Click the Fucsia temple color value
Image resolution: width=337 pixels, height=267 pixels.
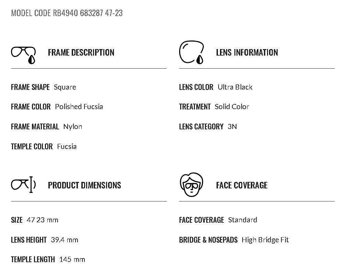[67, 147]
